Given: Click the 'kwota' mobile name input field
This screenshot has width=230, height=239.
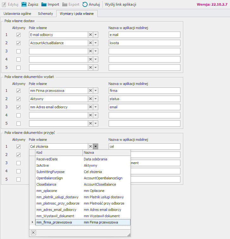Looking at the screenshot, I should 144,43.
